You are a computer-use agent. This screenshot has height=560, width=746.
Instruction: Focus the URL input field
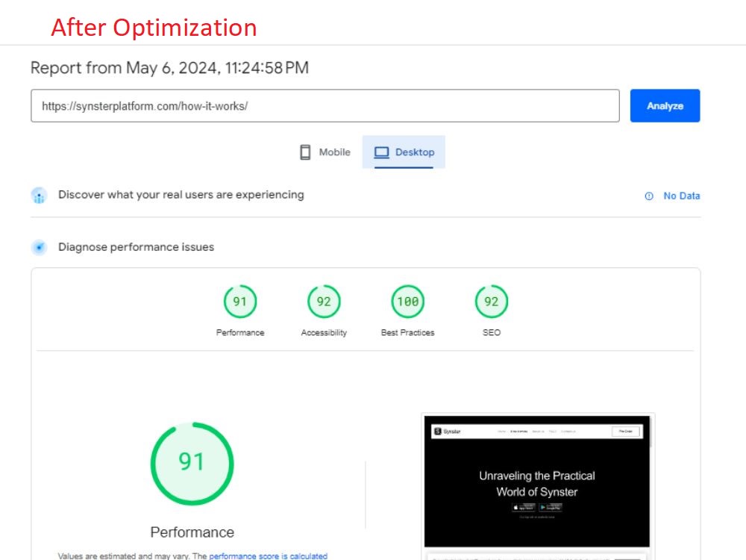[x=325, y=106]
